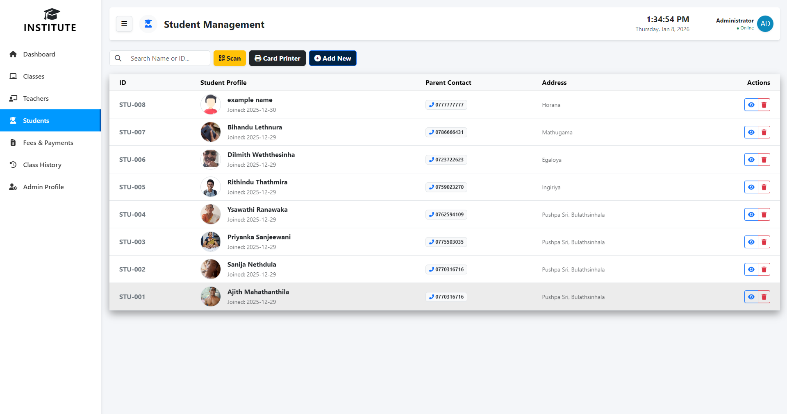Click the graduation cap Institute logo

click(x=51, y=14)
